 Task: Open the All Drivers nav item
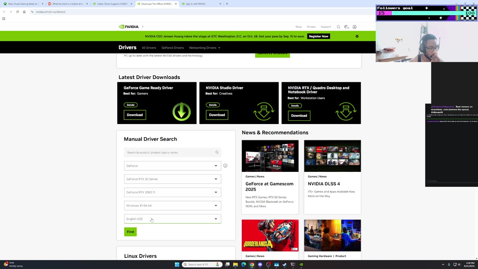click(x=149, y=48)
